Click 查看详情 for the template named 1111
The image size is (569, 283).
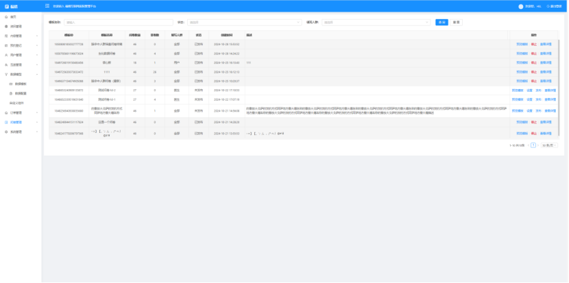tap(545, 71)
